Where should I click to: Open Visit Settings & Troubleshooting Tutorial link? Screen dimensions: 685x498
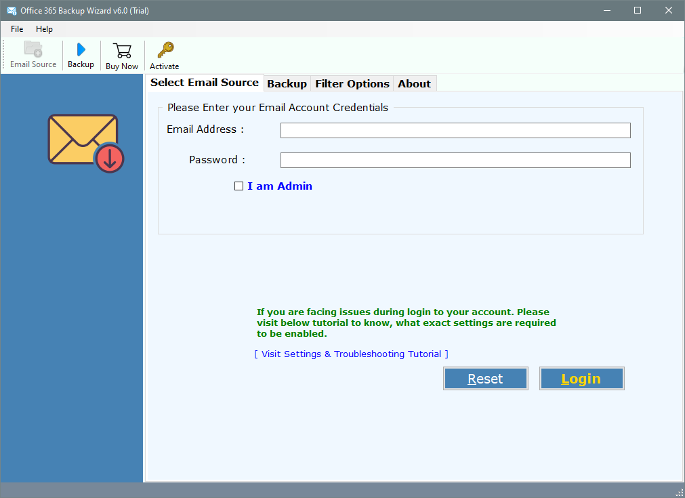[x=351, y=354]
